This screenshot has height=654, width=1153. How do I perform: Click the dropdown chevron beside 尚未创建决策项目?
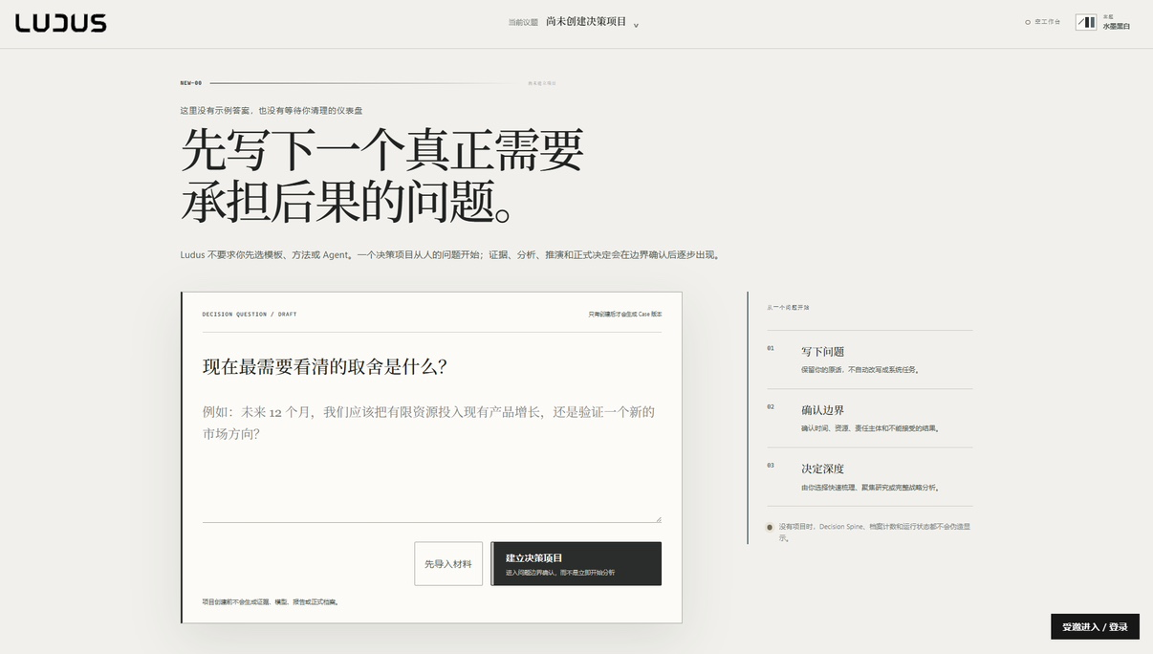tap(636, 26)
